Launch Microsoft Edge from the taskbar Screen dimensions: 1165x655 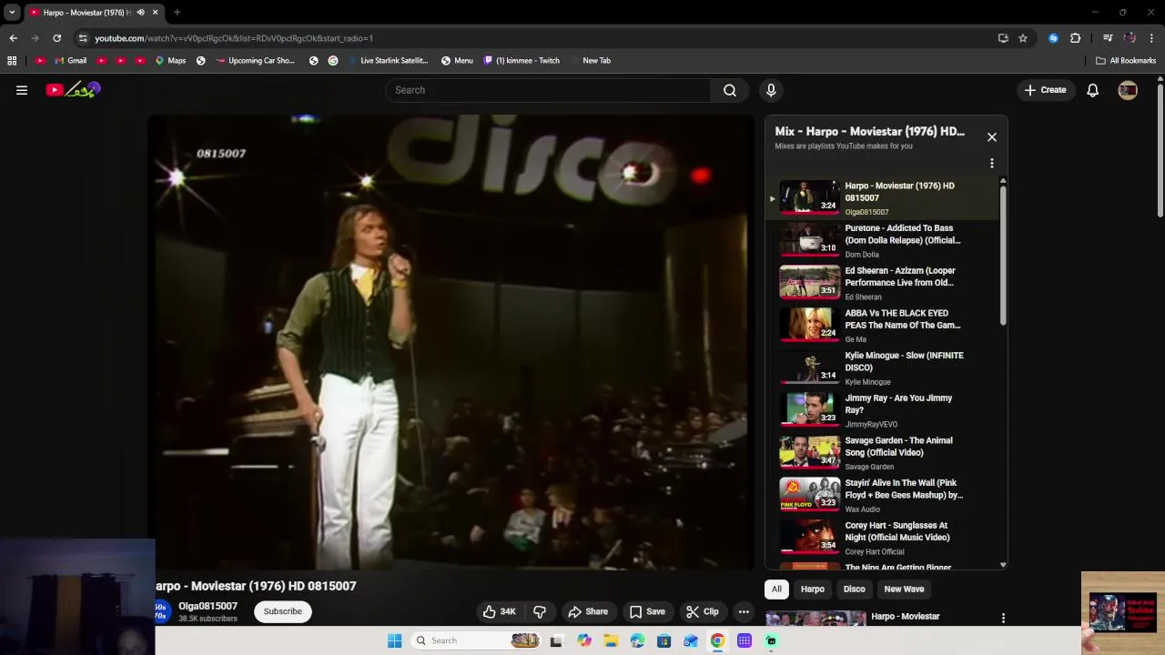tap(637, 640)
